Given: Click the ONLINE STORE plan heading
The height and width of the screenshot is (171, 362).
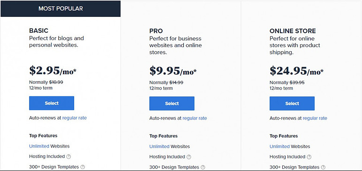Looking at the screenshot, I should (x=293, y=31).
